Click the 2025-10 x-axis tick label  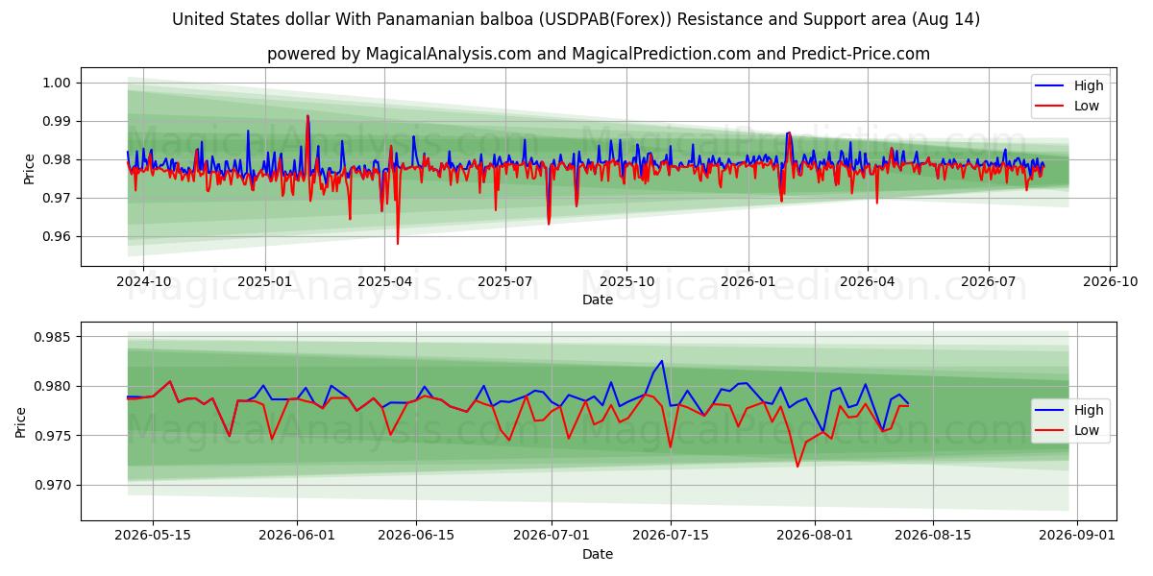point(626,282)
